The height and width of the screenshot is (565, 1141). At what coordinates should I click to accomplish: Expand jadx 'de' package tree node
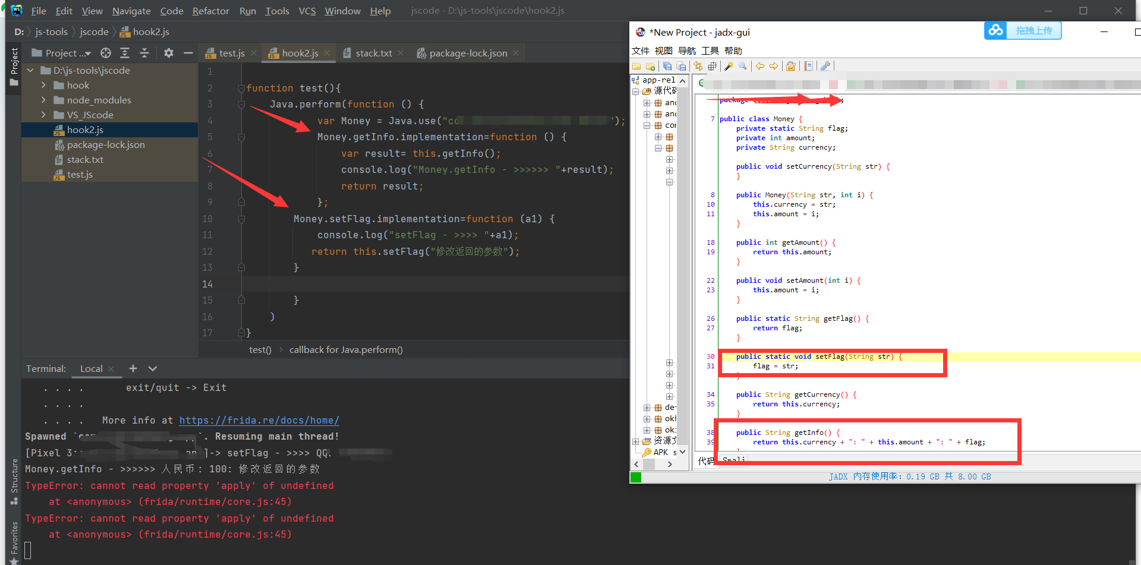[x=647, y=408]
